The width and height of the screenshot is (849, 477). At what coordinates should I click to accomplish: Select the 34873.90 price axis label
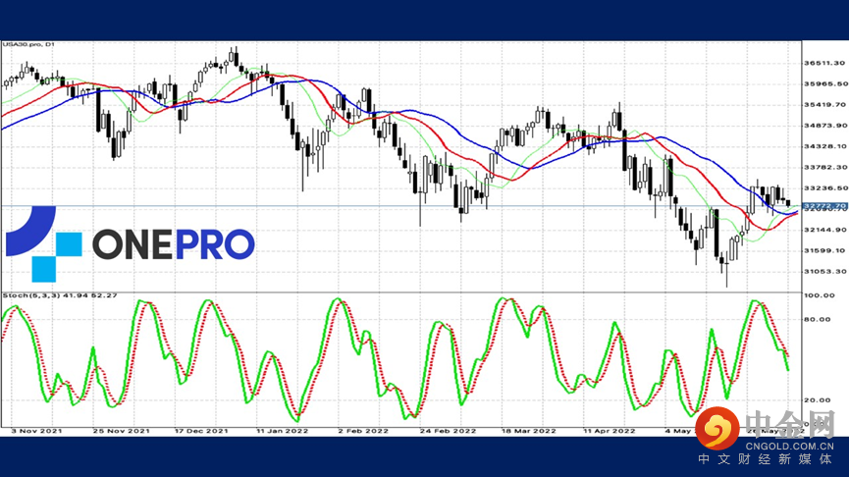coord(825,126)
